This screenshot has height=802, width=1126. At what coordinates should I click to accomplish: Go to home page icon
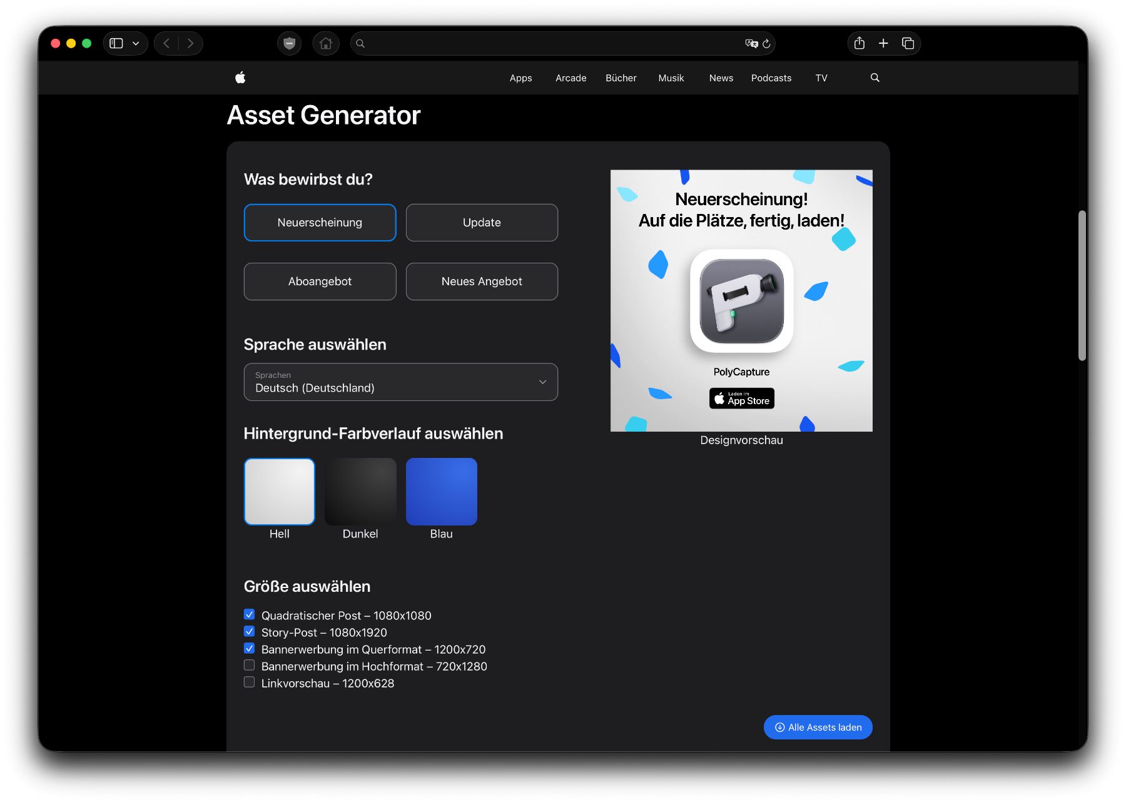[x=326, y=43]
